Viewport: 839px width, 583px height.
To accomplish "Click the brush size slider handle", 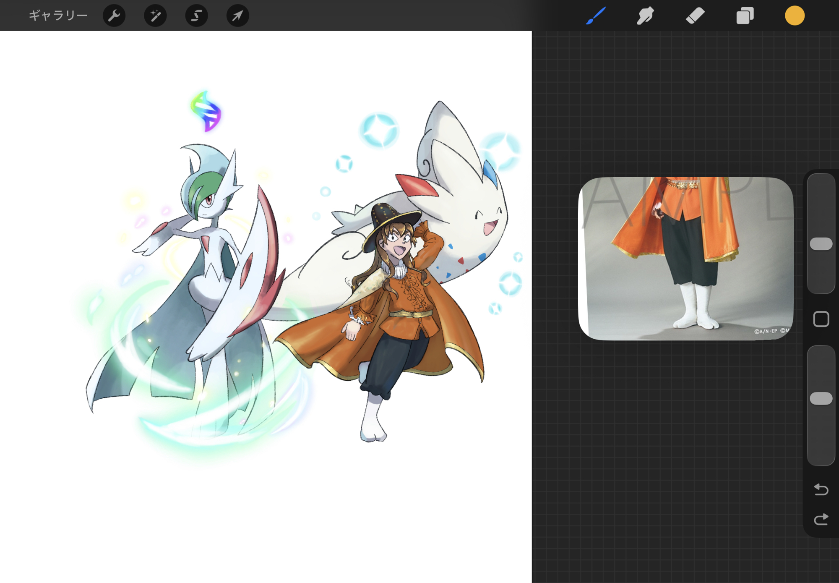I will pyautogui.click(x=821, y=244).
